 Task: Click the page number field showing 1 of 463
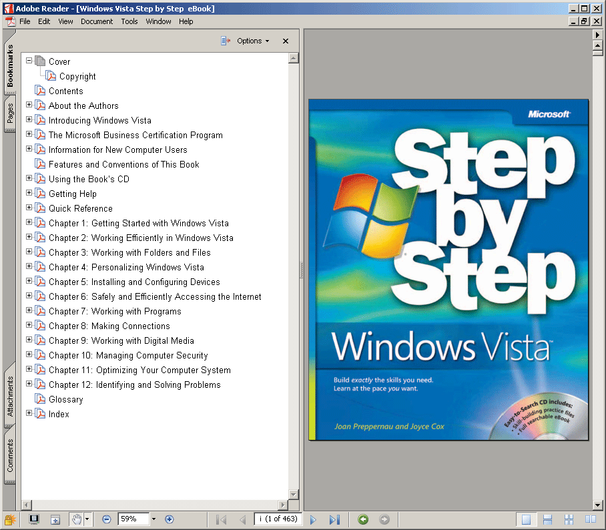click(278, 519)
